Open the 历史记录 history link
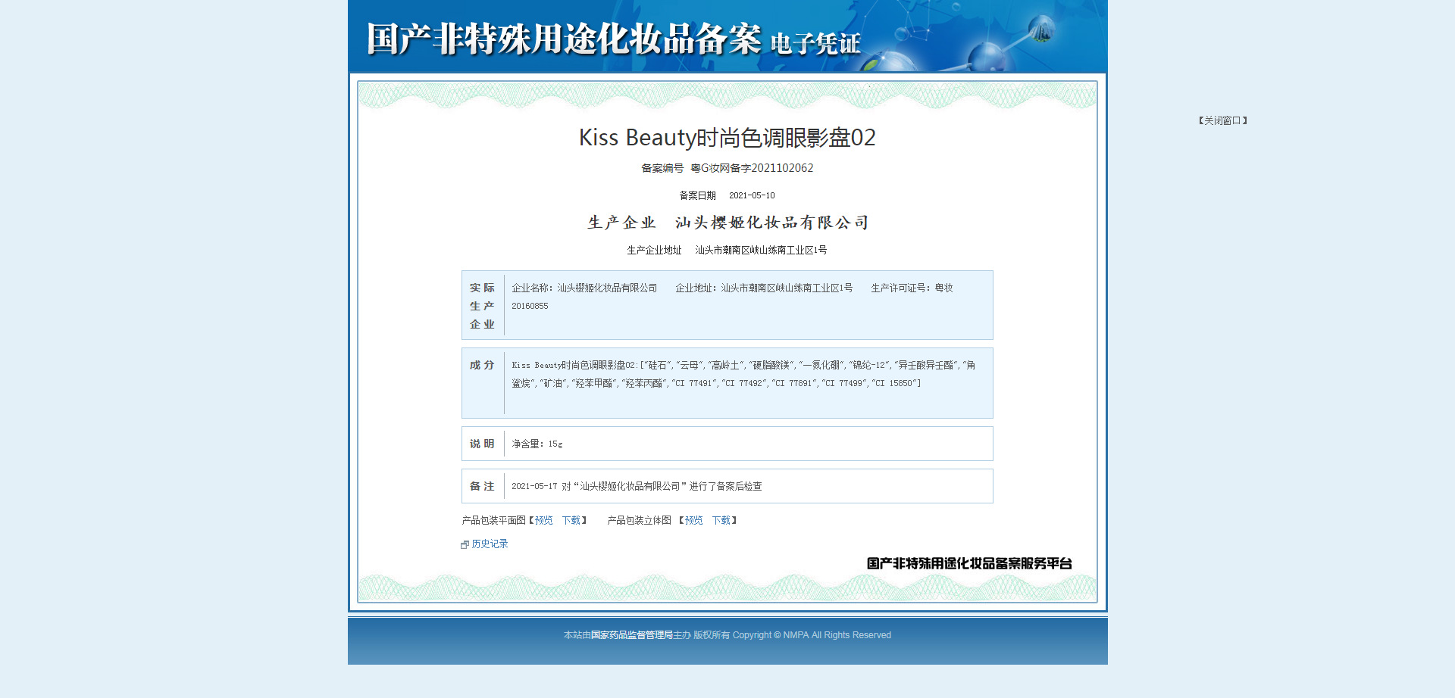This screenshot has height=698, width=1455. [490, 544]
